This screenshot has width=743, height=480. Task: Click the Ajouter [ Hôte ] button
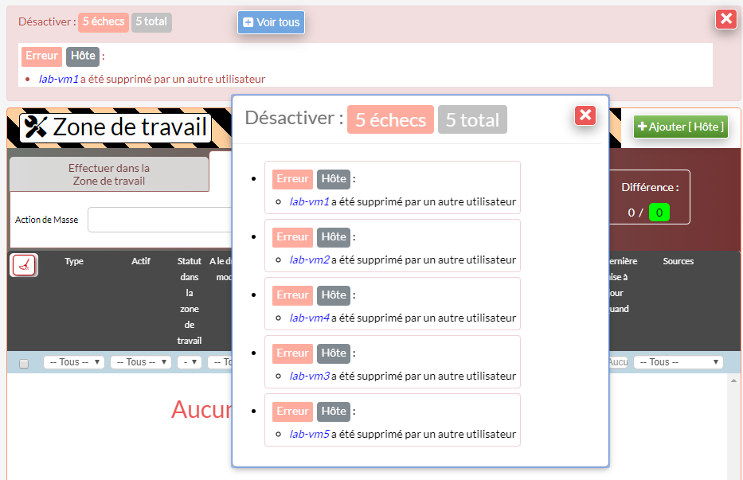click(x=680, y=127)
